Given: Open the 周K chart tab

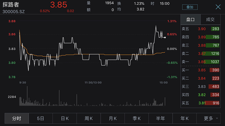Looking at the screenshot, I should (x=89, y=118).
